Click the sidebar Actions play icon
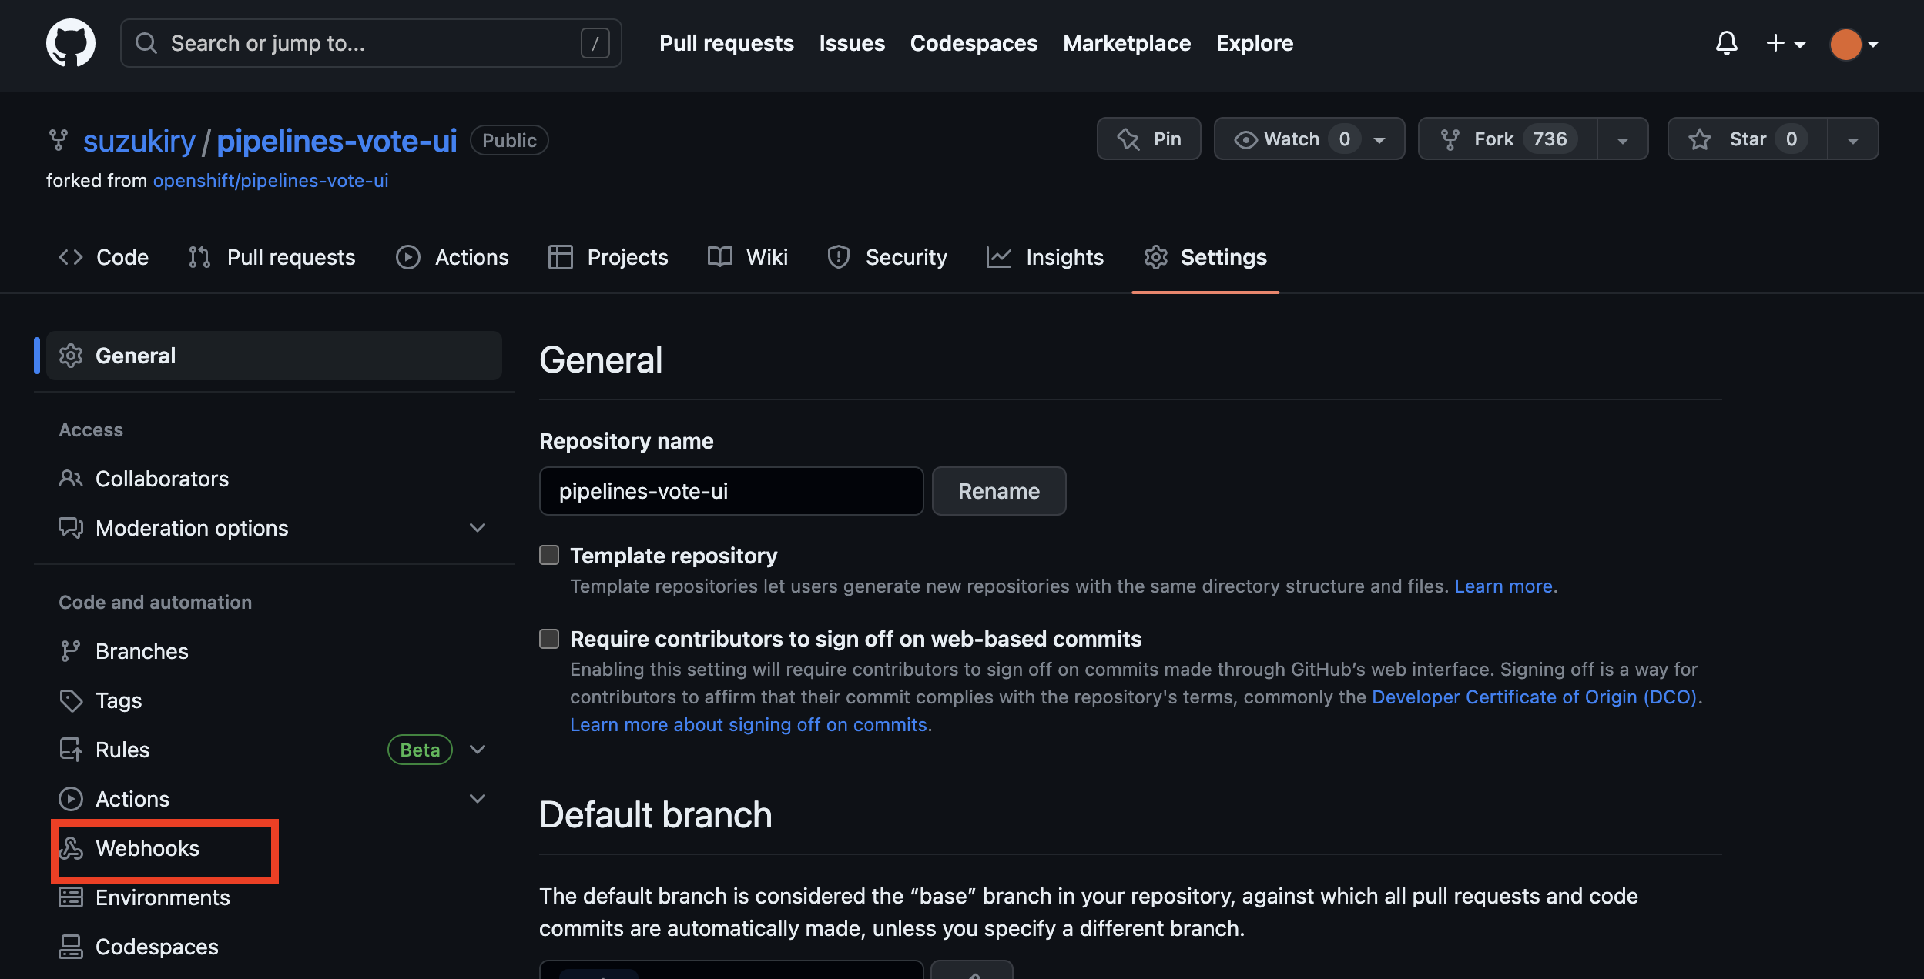Viewport: 1924px width, 979px height. [x=71, y=799]
